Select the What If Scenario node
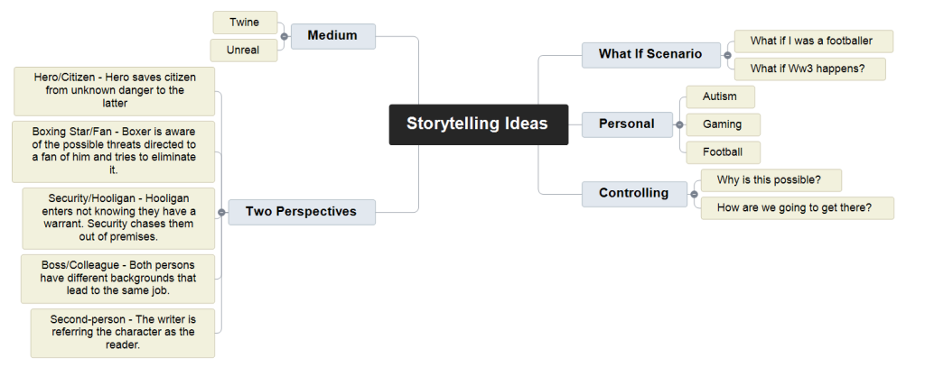 tap(650, 55)
